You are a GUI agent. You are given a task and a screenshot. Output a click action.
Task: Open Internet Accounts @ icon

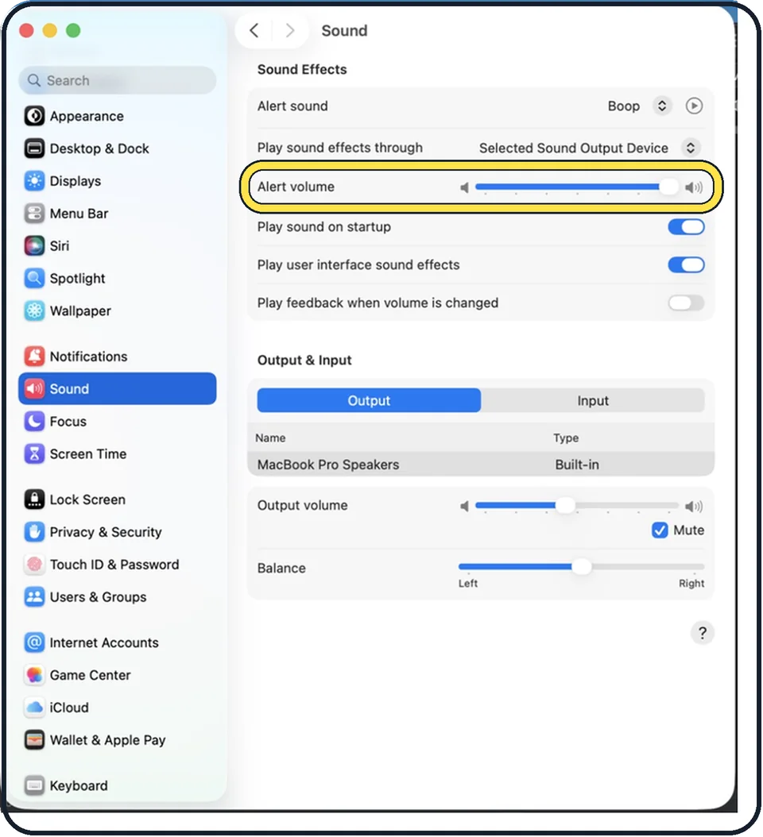click(34, 642)
